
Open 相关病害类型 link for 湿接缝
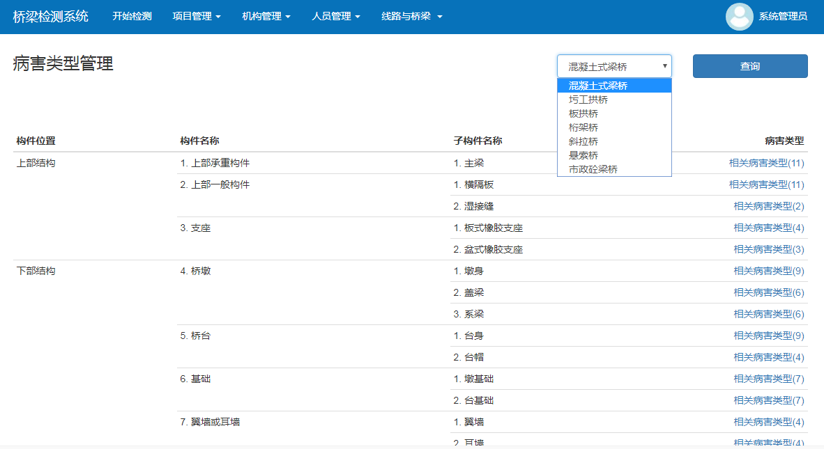coord(768,206)
